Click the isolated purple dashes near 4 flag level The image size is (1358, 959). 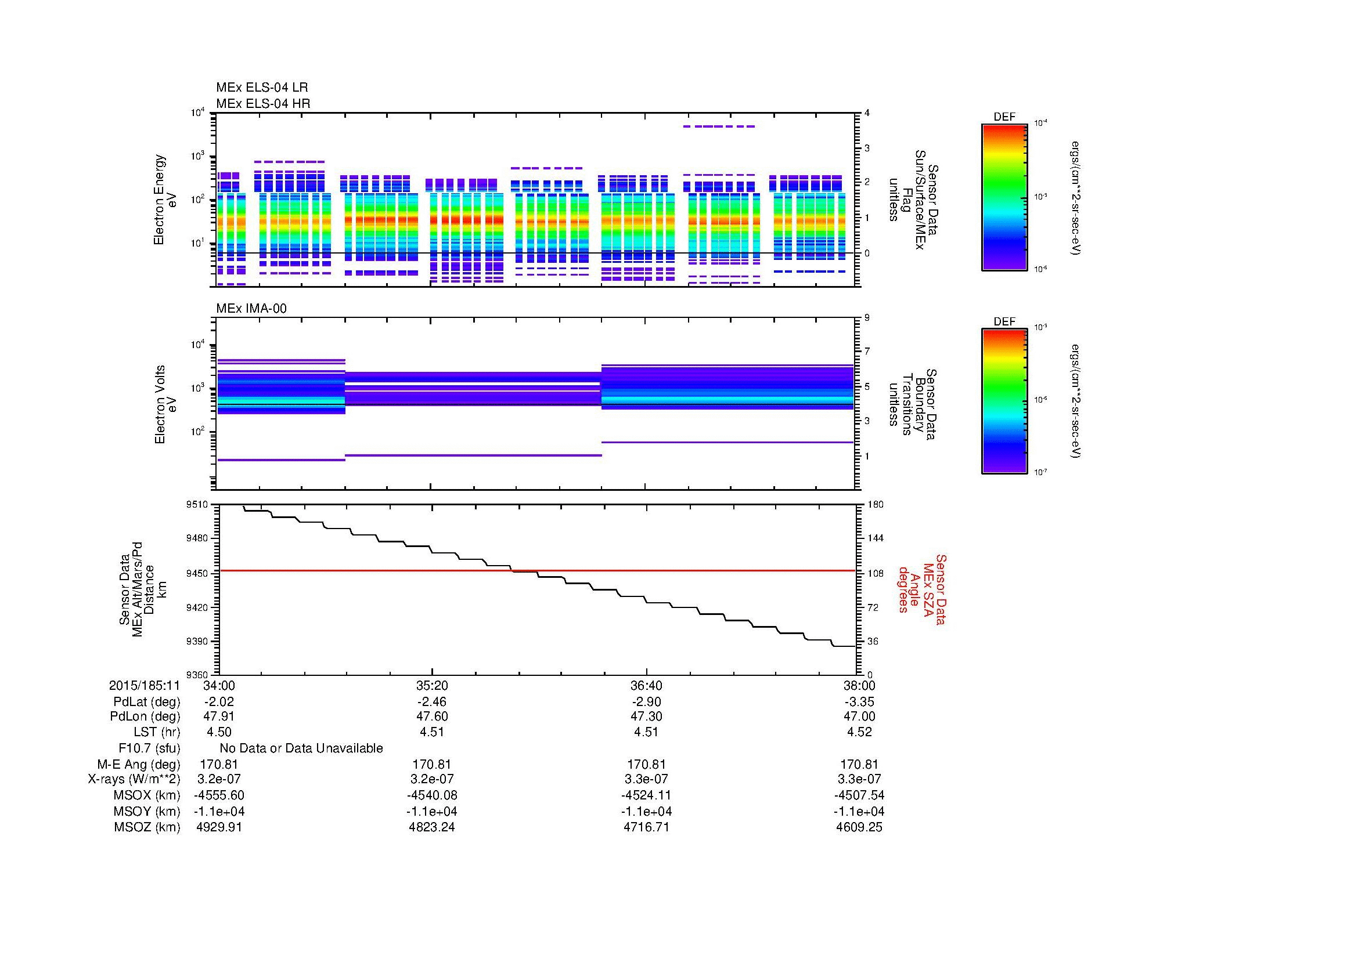(x=719, y=126)
